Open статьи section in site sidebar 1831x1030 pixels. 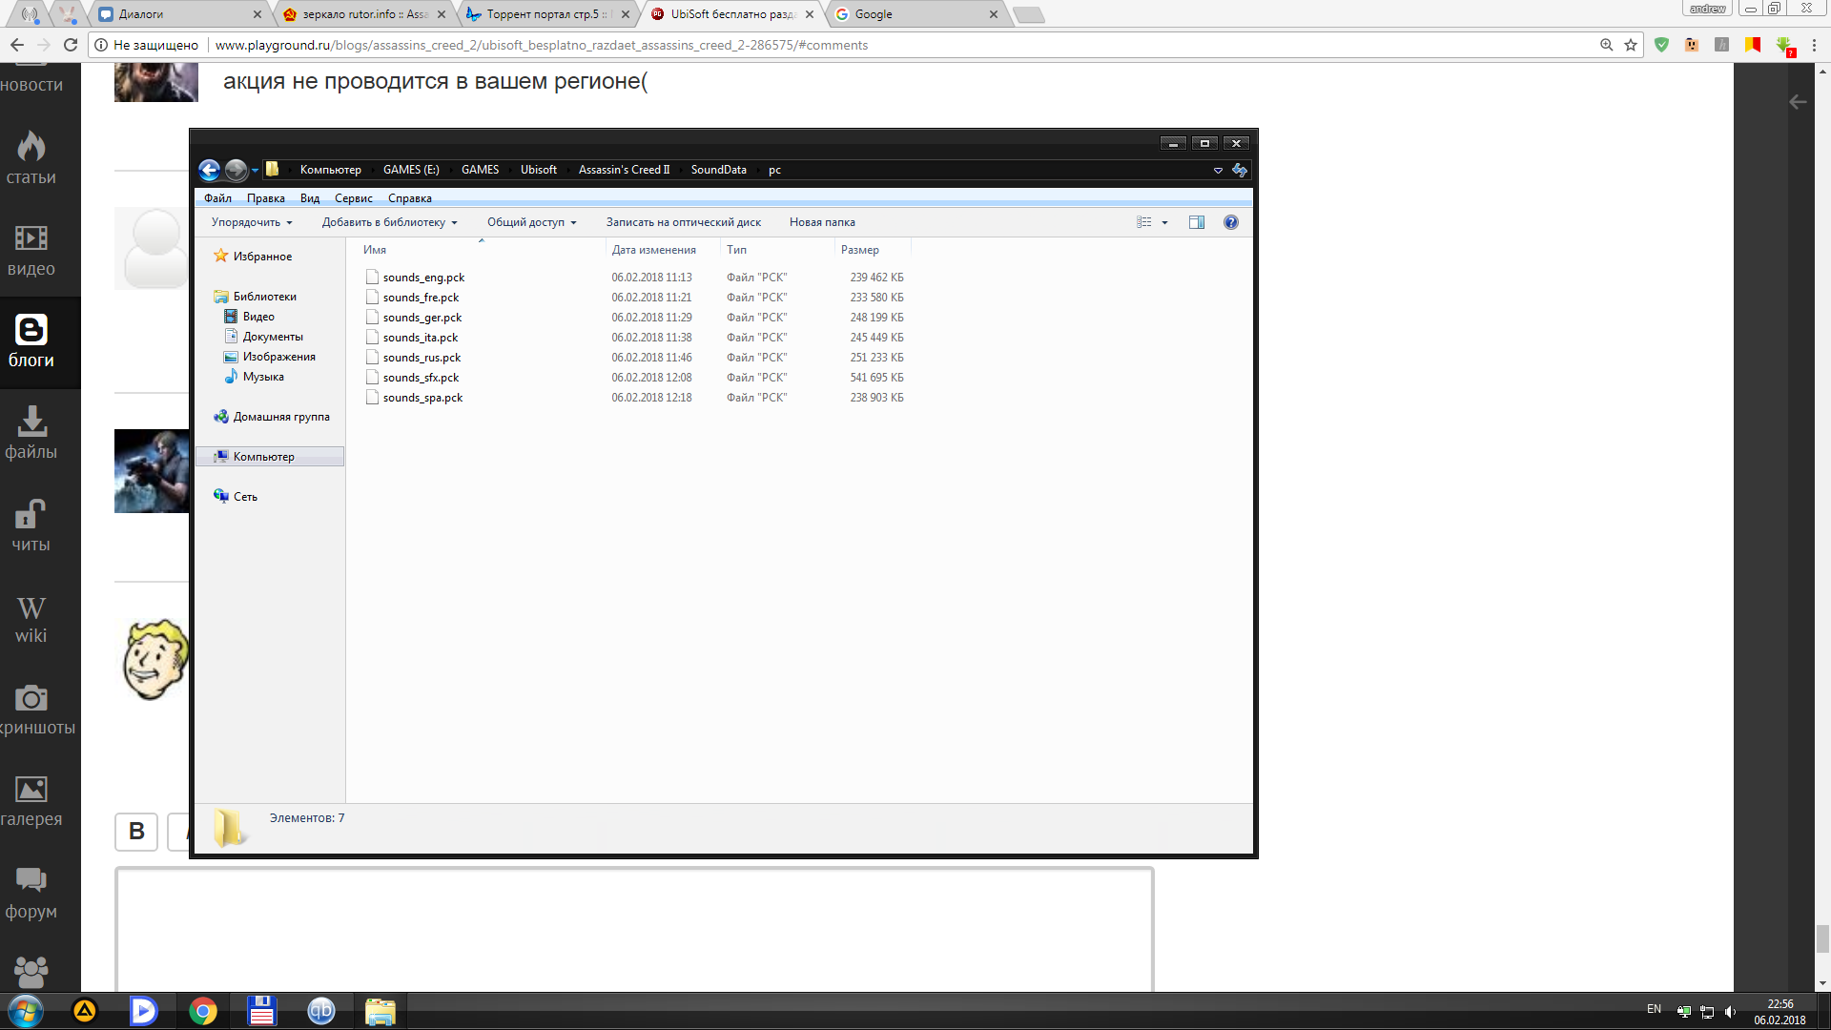click(31, 157)
